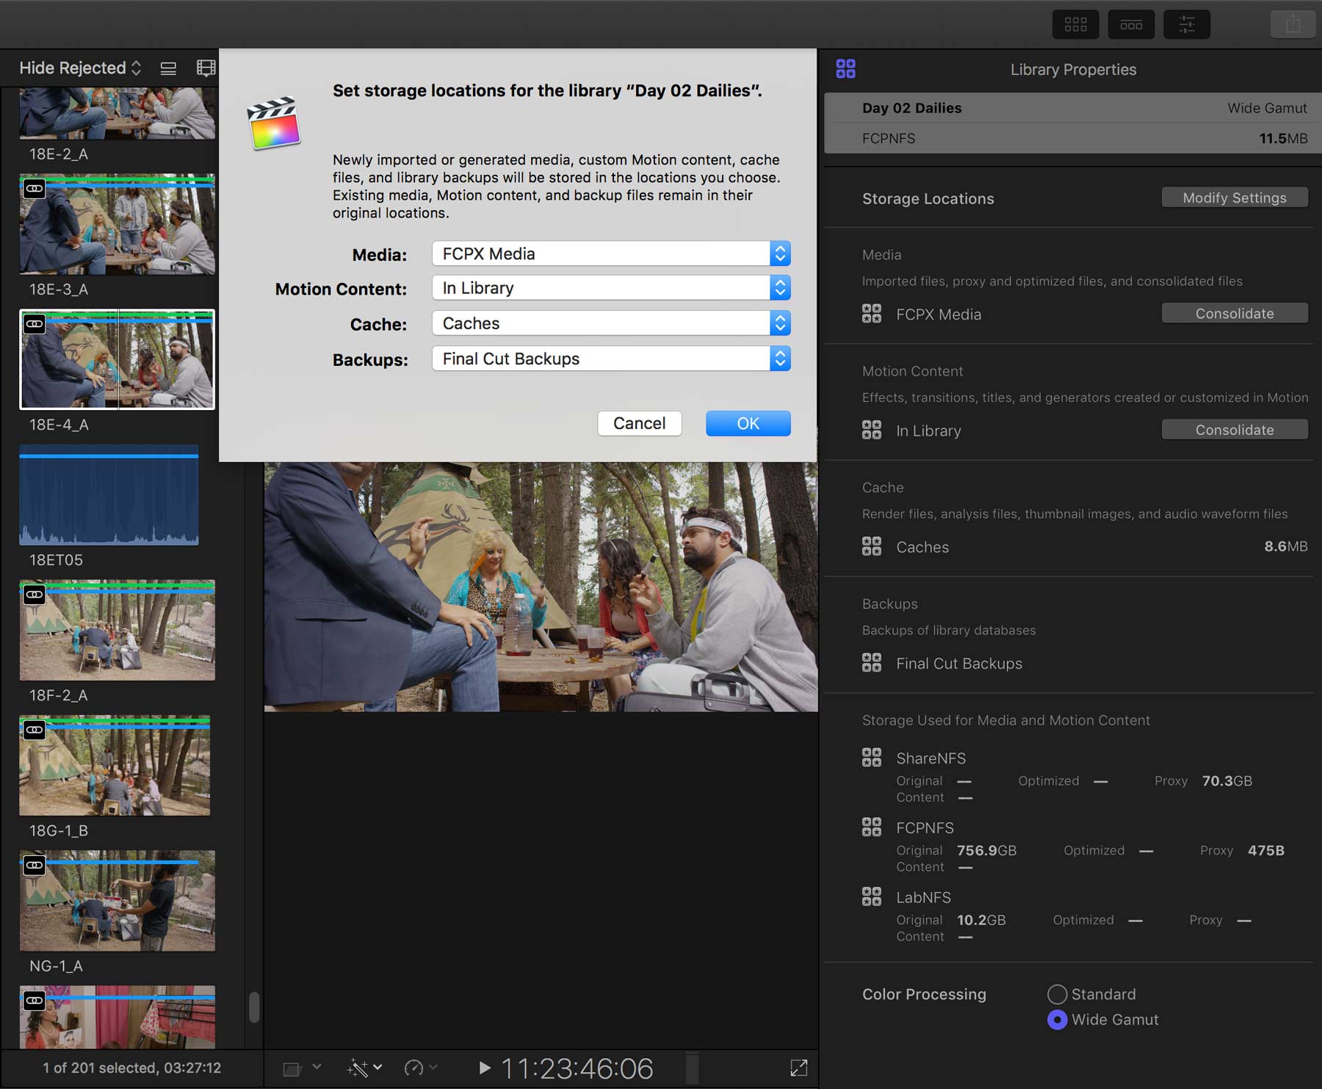The height and width of the screenshot is (1089, 1322).
Task: Click the library icon beside FCPX Media
Action: (872, 314)
